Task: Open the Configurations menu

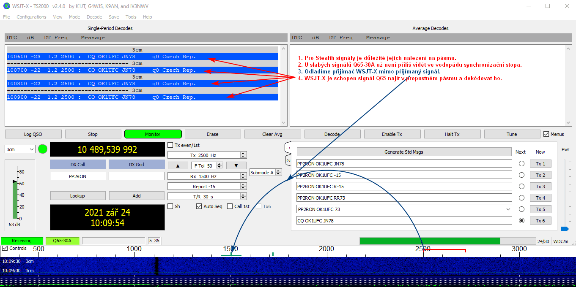Action: click(x=31, y=17)
